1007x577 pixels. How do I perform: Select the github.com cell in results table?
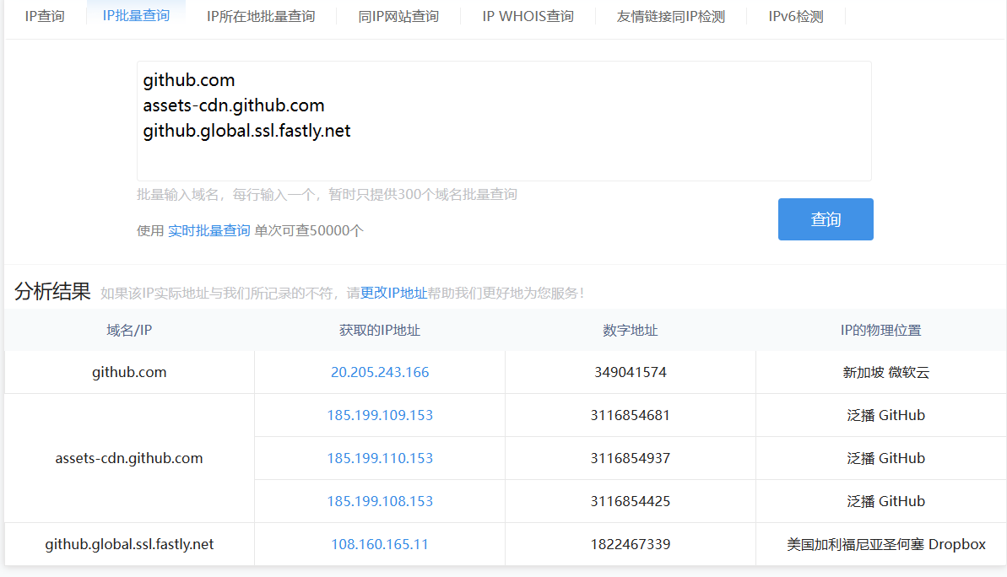coord(129,372)
